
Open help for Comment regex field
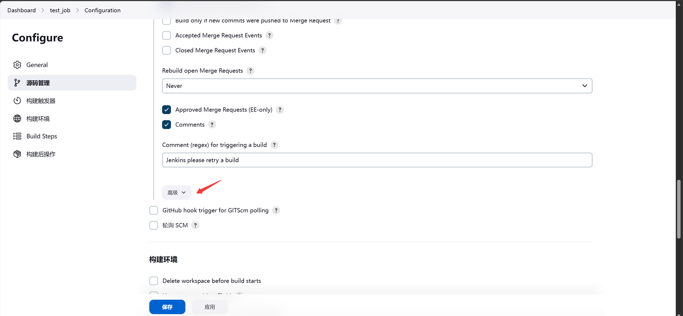point(274,145)
